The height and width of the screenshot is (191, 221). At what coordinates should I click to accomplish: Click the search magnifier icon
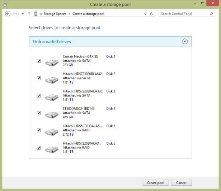click(x=211, y=14)
